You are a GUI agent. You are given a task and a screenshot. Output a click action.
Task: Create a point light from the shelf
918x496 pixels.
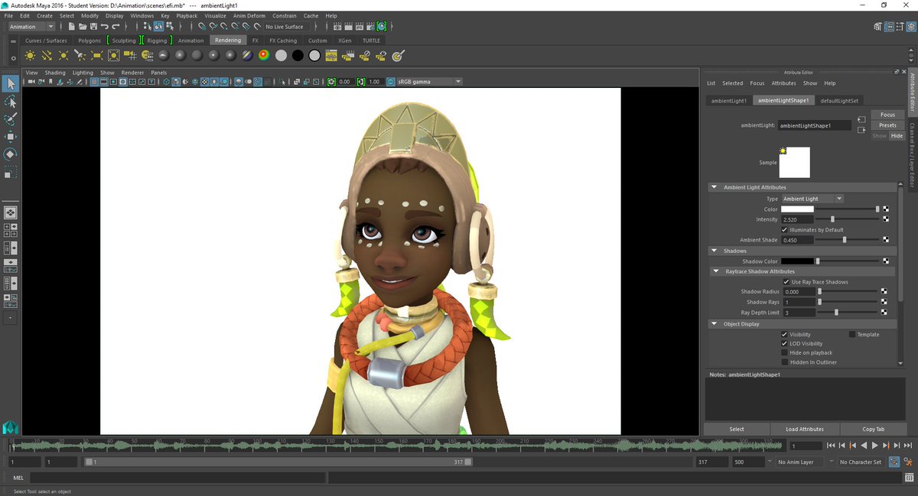click(63, 55)
